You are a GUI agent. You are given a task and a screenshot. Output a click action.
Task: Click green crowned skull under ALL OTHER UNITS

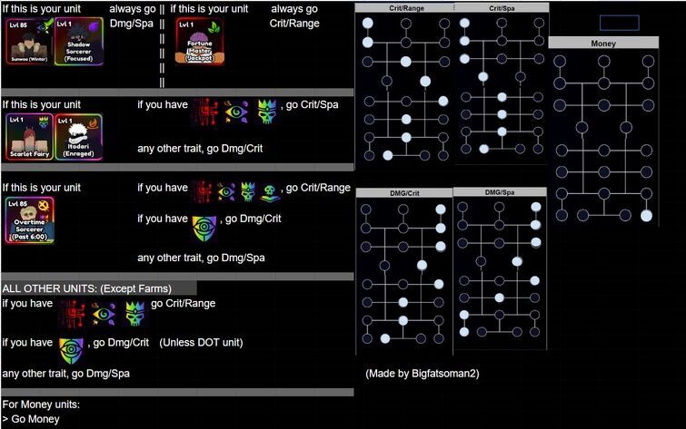pos(135,313)
